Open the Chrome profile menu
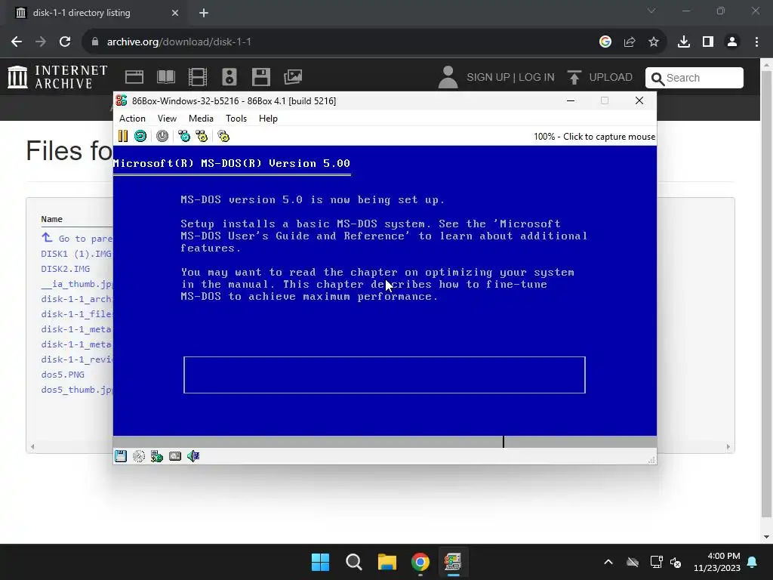Image resolution: width=773 pixels, height=580 pixels. coord(732,42)
